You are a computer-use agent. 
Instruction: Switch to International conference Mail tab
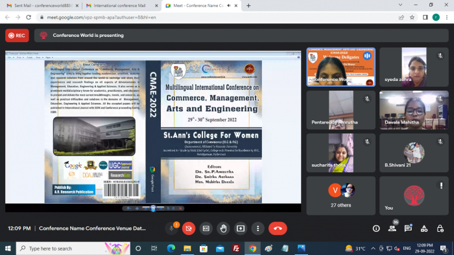119,5
